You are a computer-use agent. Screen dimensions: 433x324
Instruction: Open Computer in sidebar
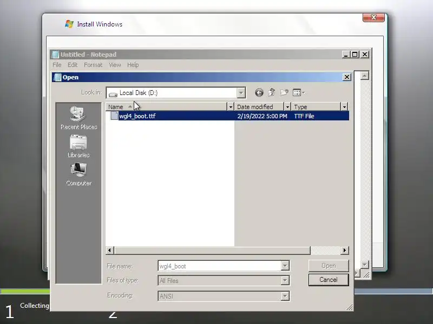pos(78,174)
